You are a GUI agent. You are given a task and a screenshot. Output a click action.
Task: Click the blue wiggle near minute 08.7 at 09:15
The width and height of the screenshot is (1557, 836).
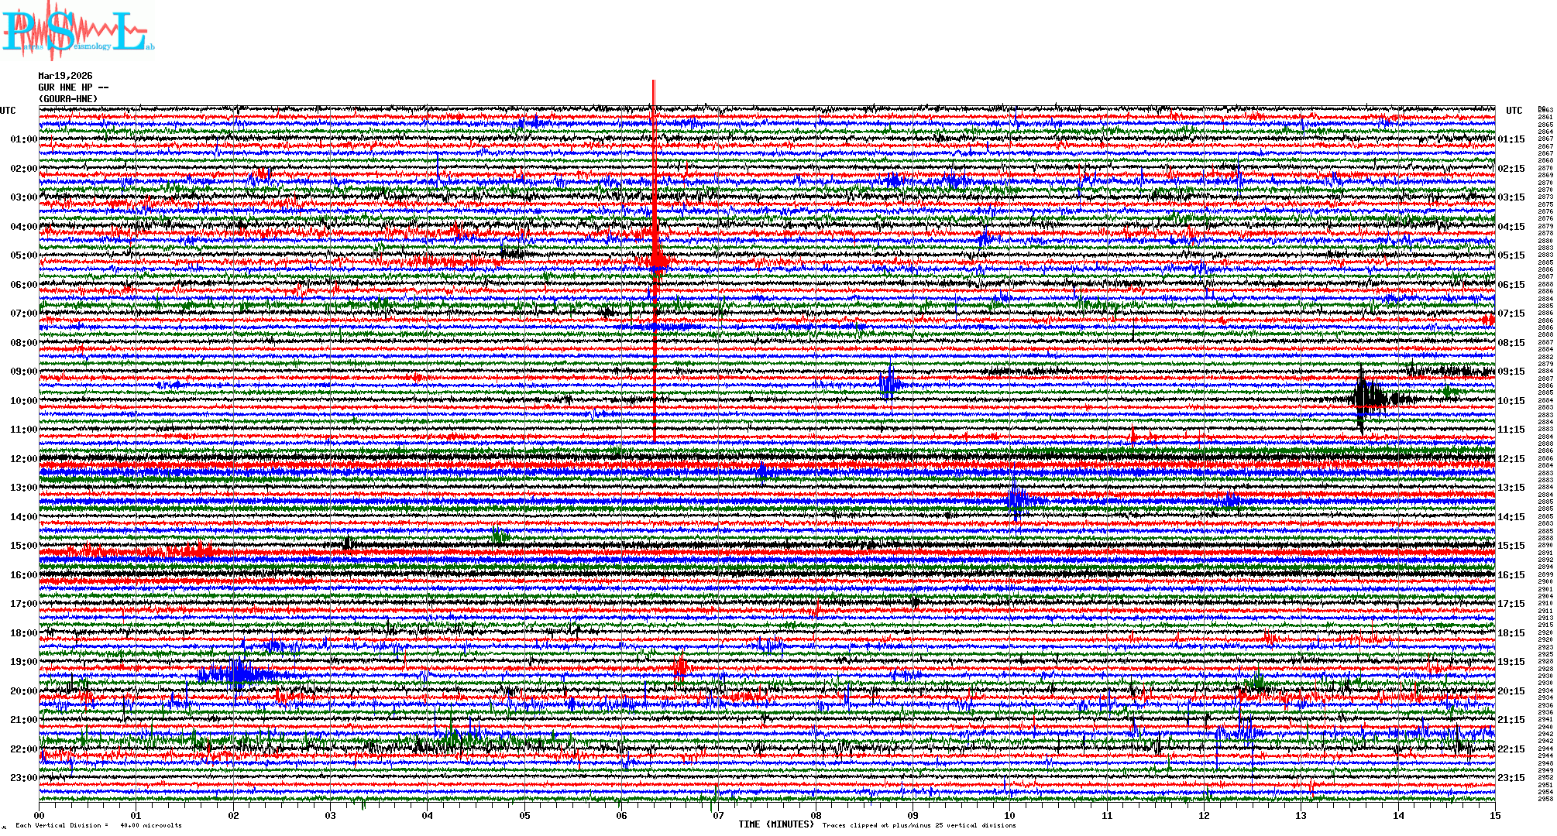[889, 384]
